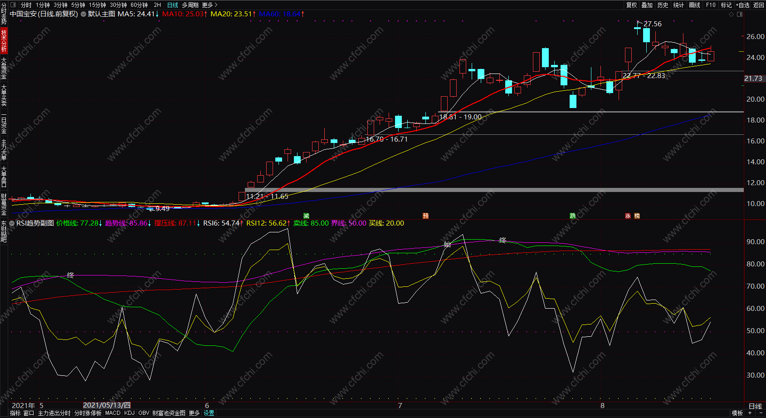Expand the 更多 timeframe options
This screenshot has height=418, width=766.
(210, 5)
